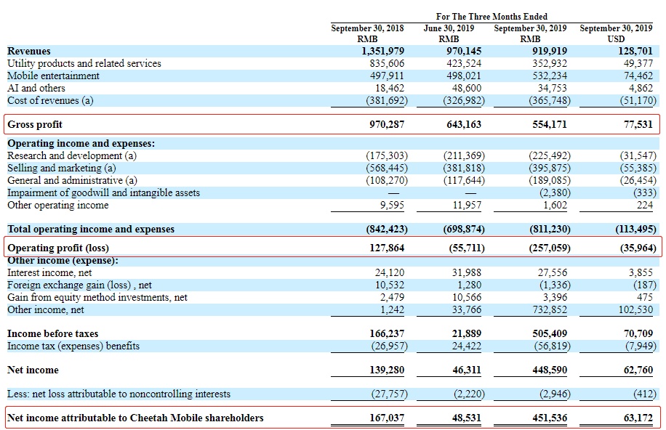666x430 pixels.
Task: Select USD revenue value 128,701
Action: click(x=635, y=52)
